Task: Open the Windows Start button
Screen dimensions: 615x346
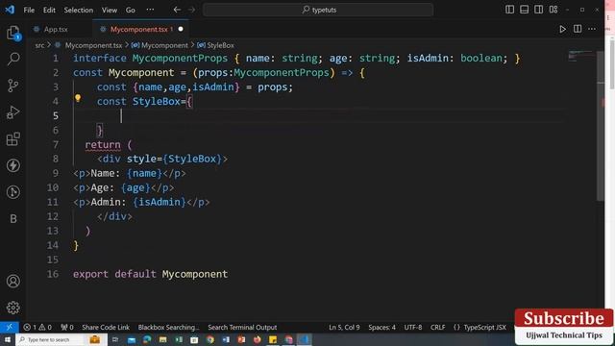Action: tap(8, 339)
